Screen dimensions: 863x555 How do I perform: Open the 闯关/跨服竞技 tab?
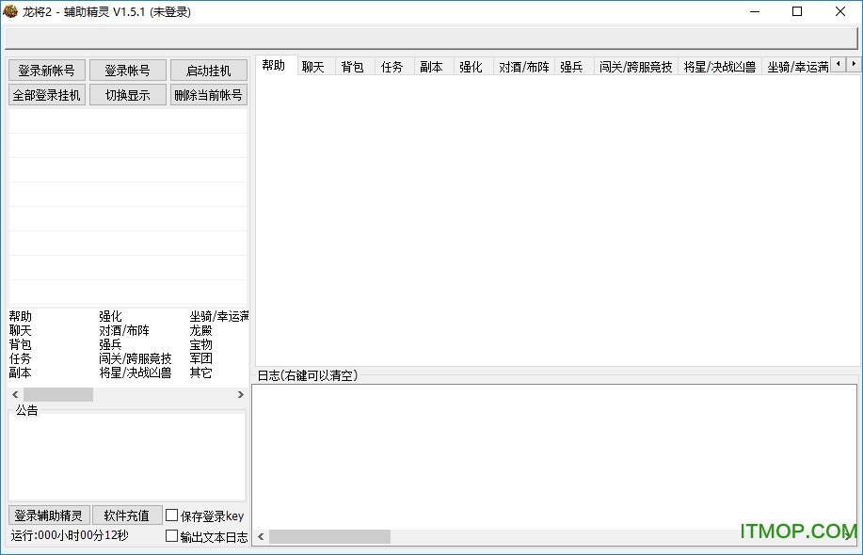(636, 67)
